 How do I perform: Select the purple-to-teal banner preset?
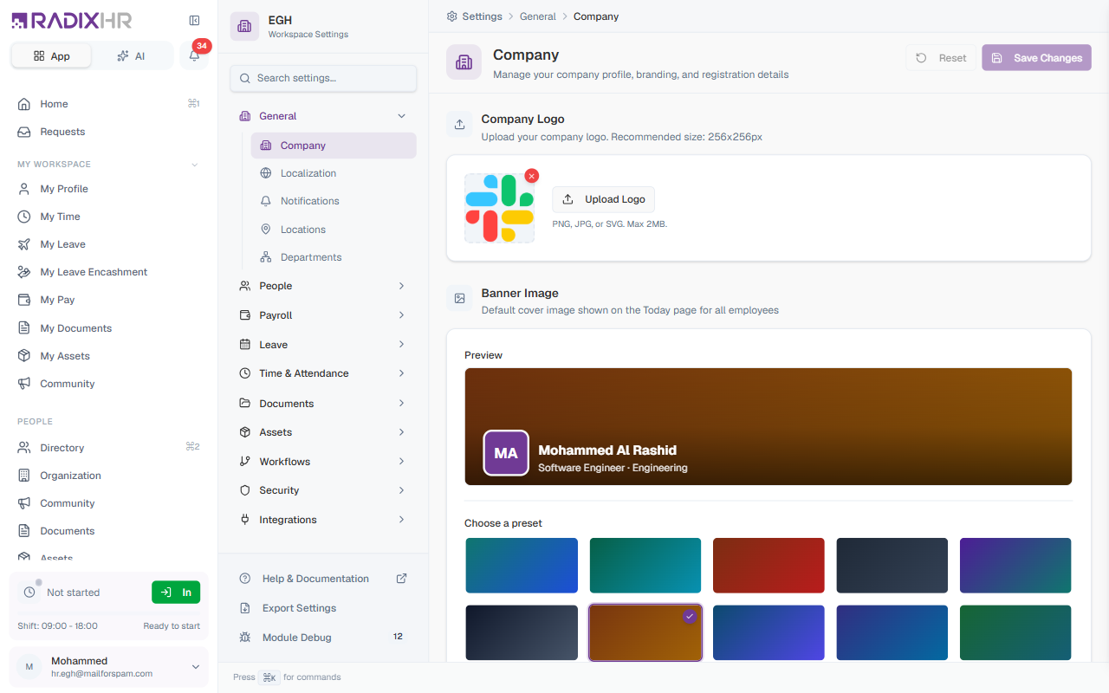click(x=1015, y=566)
